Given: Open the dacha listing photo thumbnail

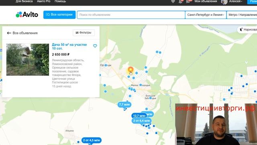Looking at the screenshot, I should pyautogui.click(x=28, y=60).
